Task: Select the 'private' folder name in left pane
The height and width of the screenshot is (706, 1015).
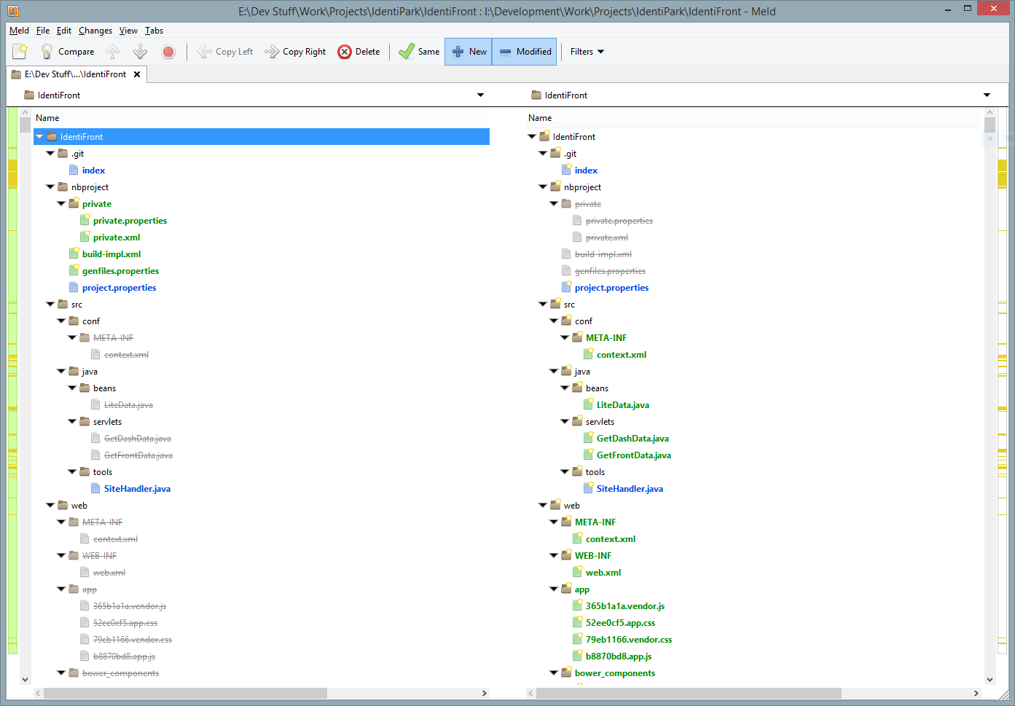Action: tap(97, 204)
